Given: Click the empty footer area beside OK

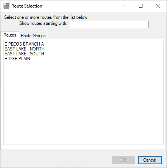Looking at the screenshot, I should [x=56, y=159].
